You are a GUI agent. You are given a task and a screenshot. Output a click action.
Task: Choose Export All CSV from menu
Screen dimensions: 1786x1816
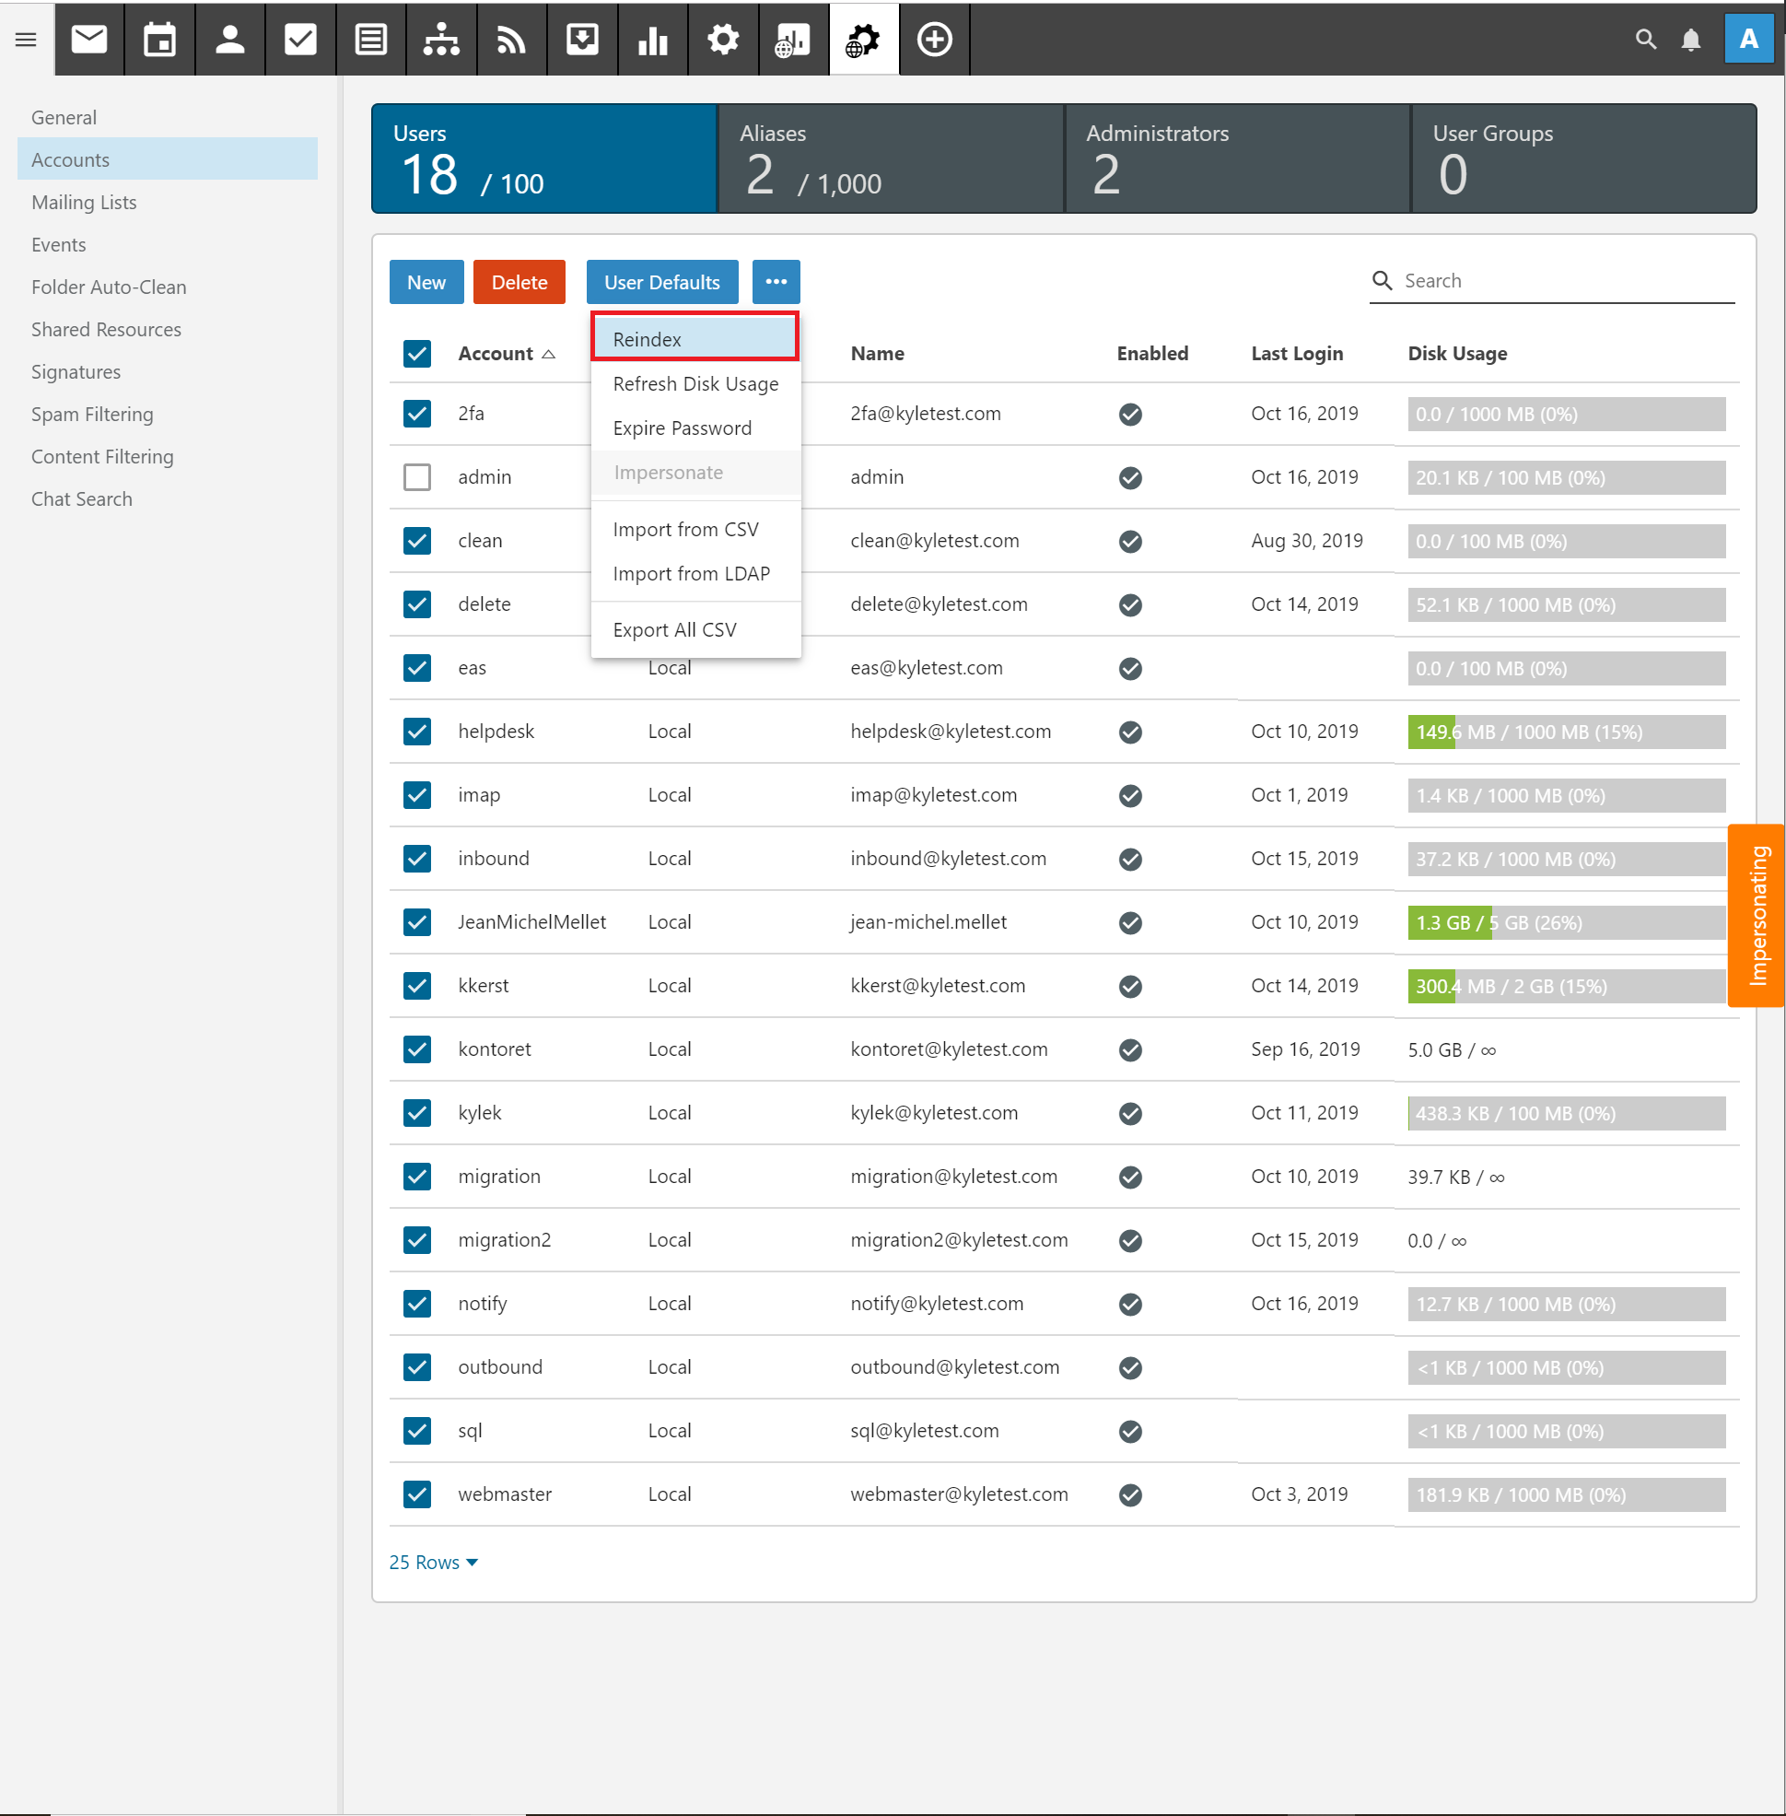point(674,629)
